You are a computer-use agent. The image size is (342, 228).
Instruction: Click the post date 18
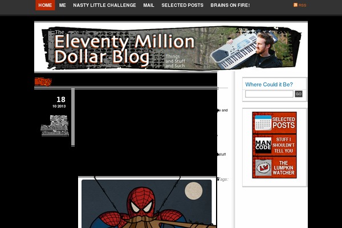click(61, 100)
